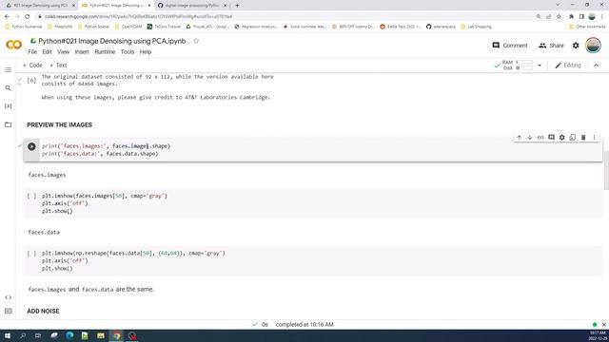Go back in browser history
This screenshot has height=342, width=609.
(7, 16)
